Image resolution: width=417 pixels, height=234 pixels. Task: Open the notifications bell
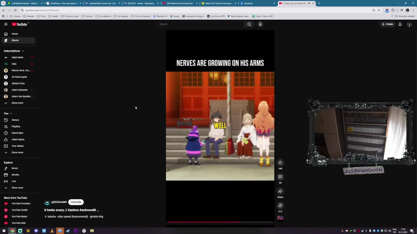[400, 24]
